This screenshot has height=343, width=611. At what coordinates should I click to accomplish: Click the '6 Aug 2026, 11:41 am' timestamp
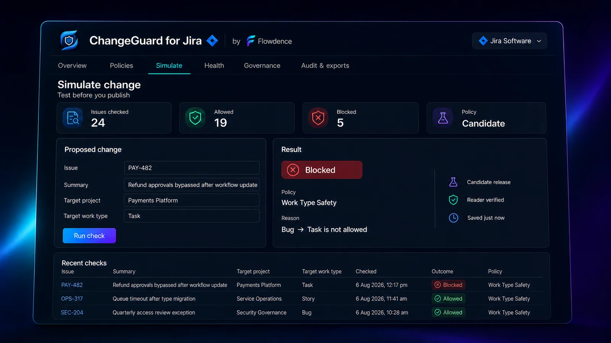(381, 299)
